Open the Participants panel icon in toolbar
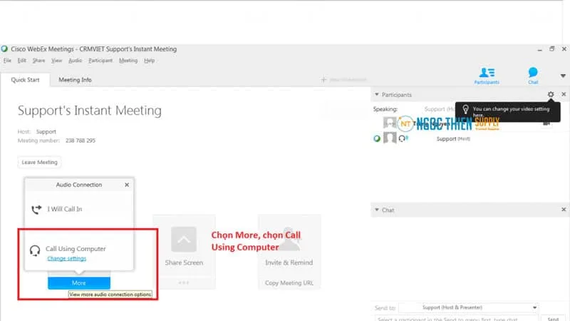The height and width of the screenshot is (321, 570). pos(487,76)
